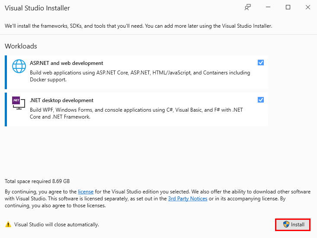
Task: Click the feedback icon in title bar
Action: (248, 7)
